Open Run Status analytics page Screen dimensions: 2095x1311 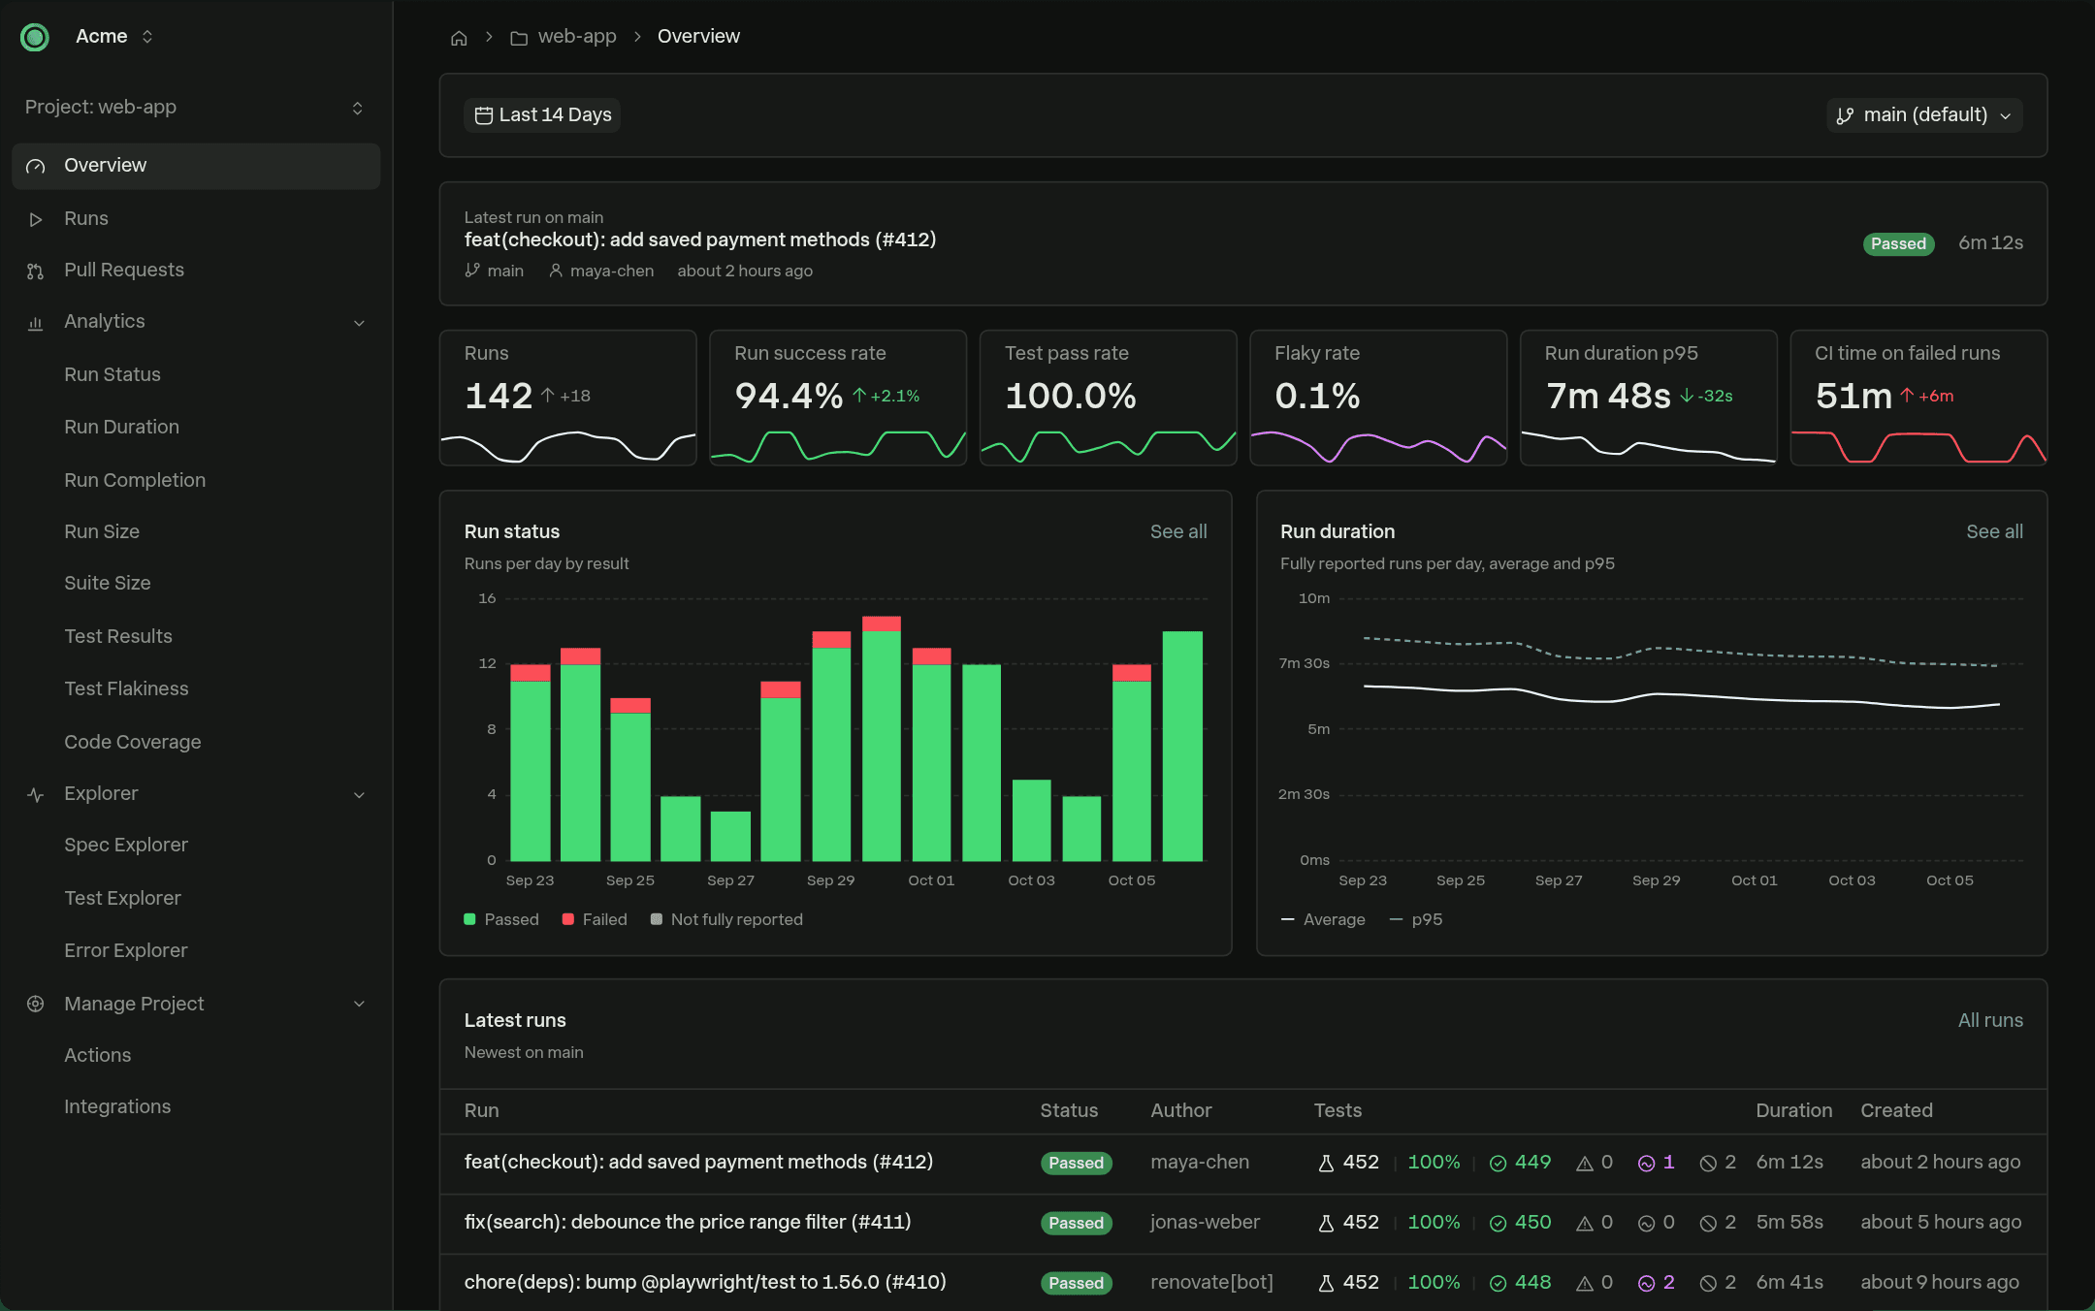pyautogui.click(x=113, y=375)
